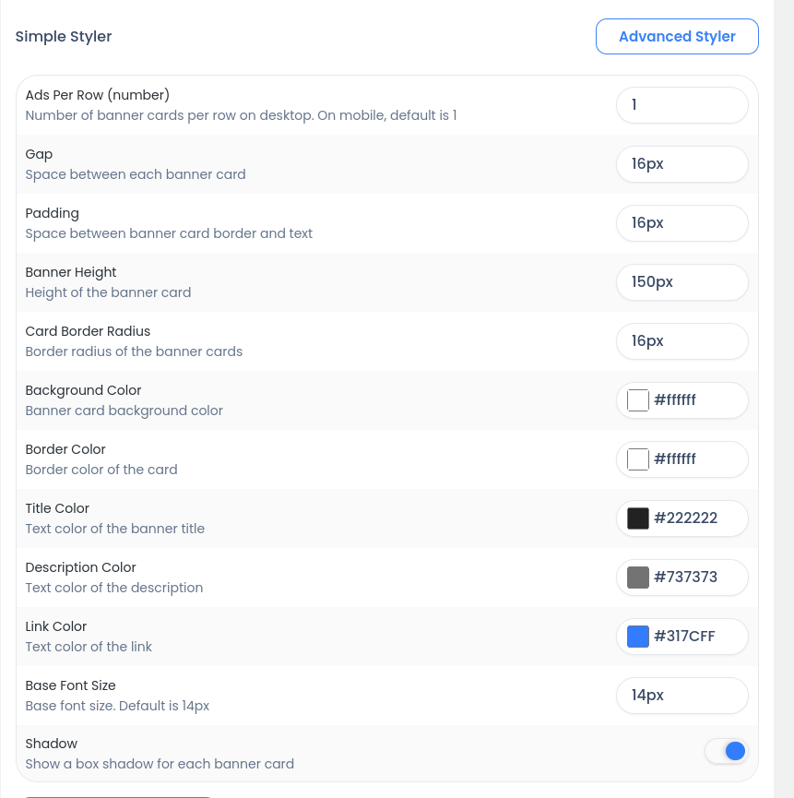Click the Shadow setting label
The width and height of the screenshot is (794, 798).
pos(52,744)
